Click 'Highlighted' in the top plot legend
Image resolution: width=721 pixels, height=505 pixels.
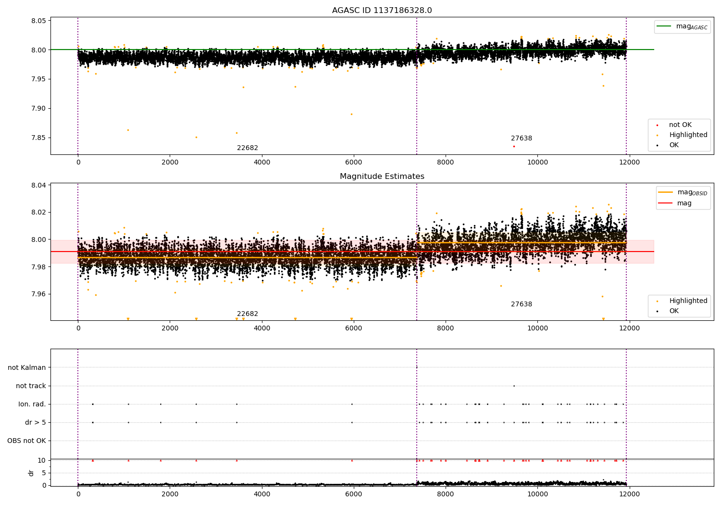688,135
